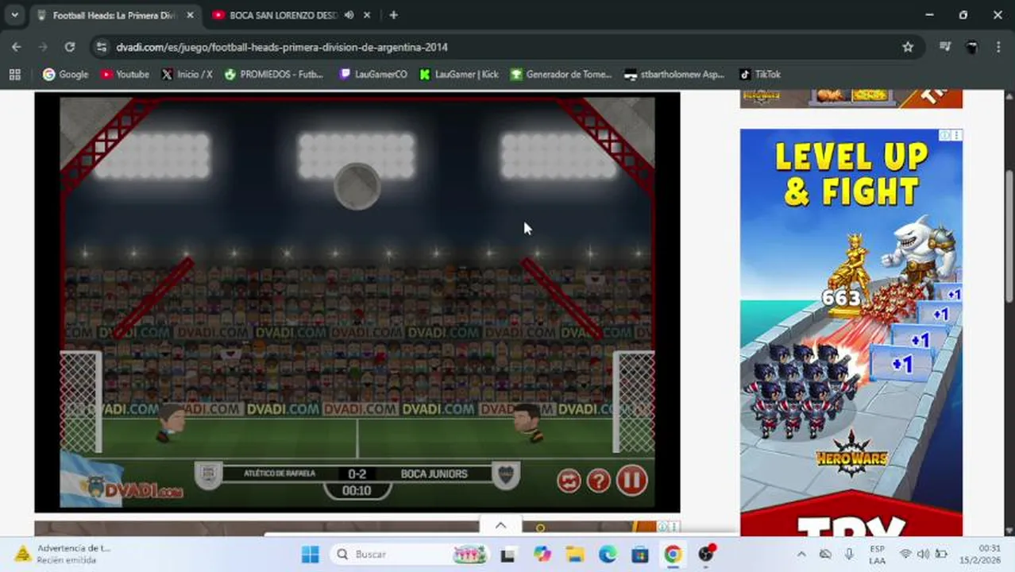The width and height of the screenshot is (1015, 572).
Task: View site information icon in address bar
Action: (101, 47)
